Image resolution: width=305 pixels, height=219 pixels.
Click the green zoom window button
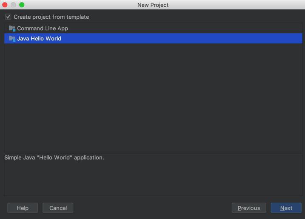[22, 5]
